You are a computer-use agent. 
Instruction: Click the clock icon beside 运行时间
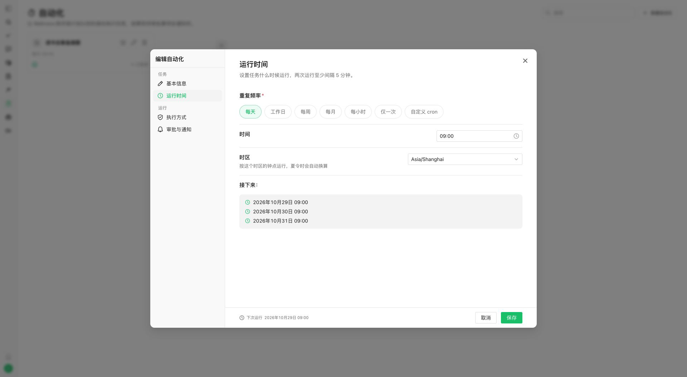[160, 96]
